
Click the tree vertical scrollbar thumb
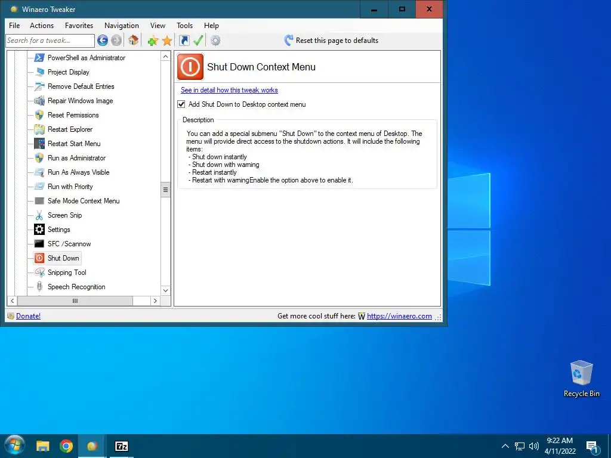[x=166, y=190]
